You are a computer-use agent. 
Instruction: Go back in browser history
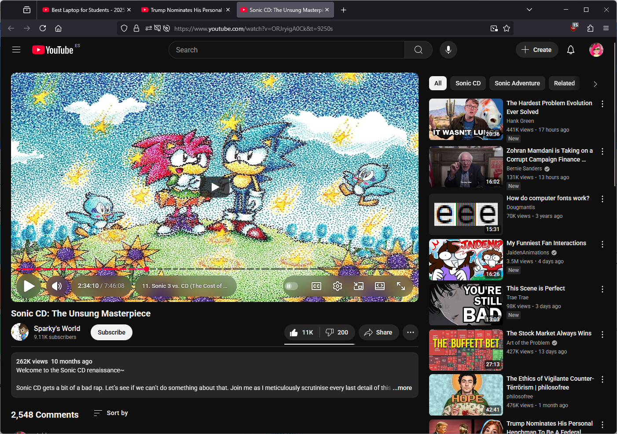[x=11, y=28]
